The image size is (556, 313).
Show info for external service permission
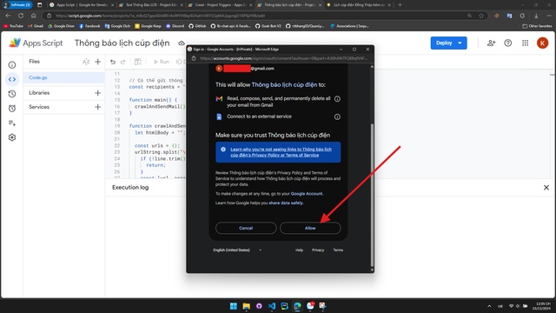(x=337, y=117)
